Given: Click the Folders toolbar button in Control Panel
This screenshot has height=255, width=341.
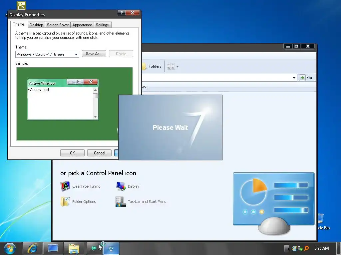Looking at the screenshot, I should coord(152,66).
